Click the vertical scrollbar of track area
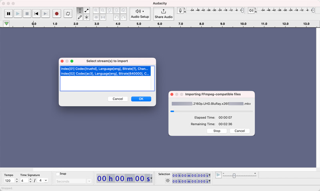Viewport: 320px width, 191px height. click(318, 98)
